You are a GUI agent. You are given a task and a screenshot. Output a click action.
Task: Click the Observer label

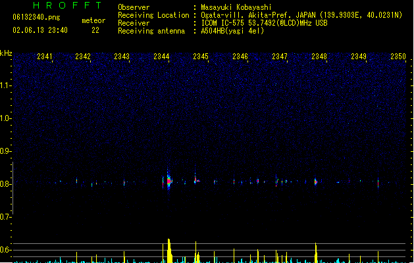pos(134,7)
